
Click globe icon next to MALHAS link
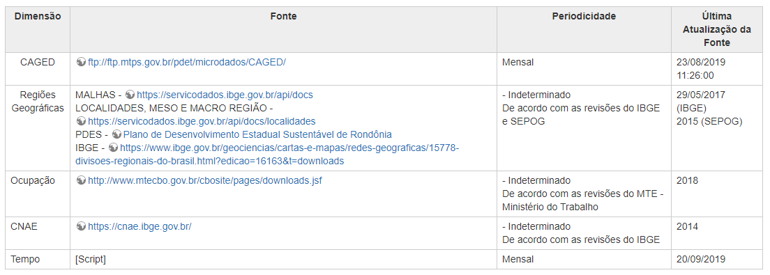[x=130, y=95]
